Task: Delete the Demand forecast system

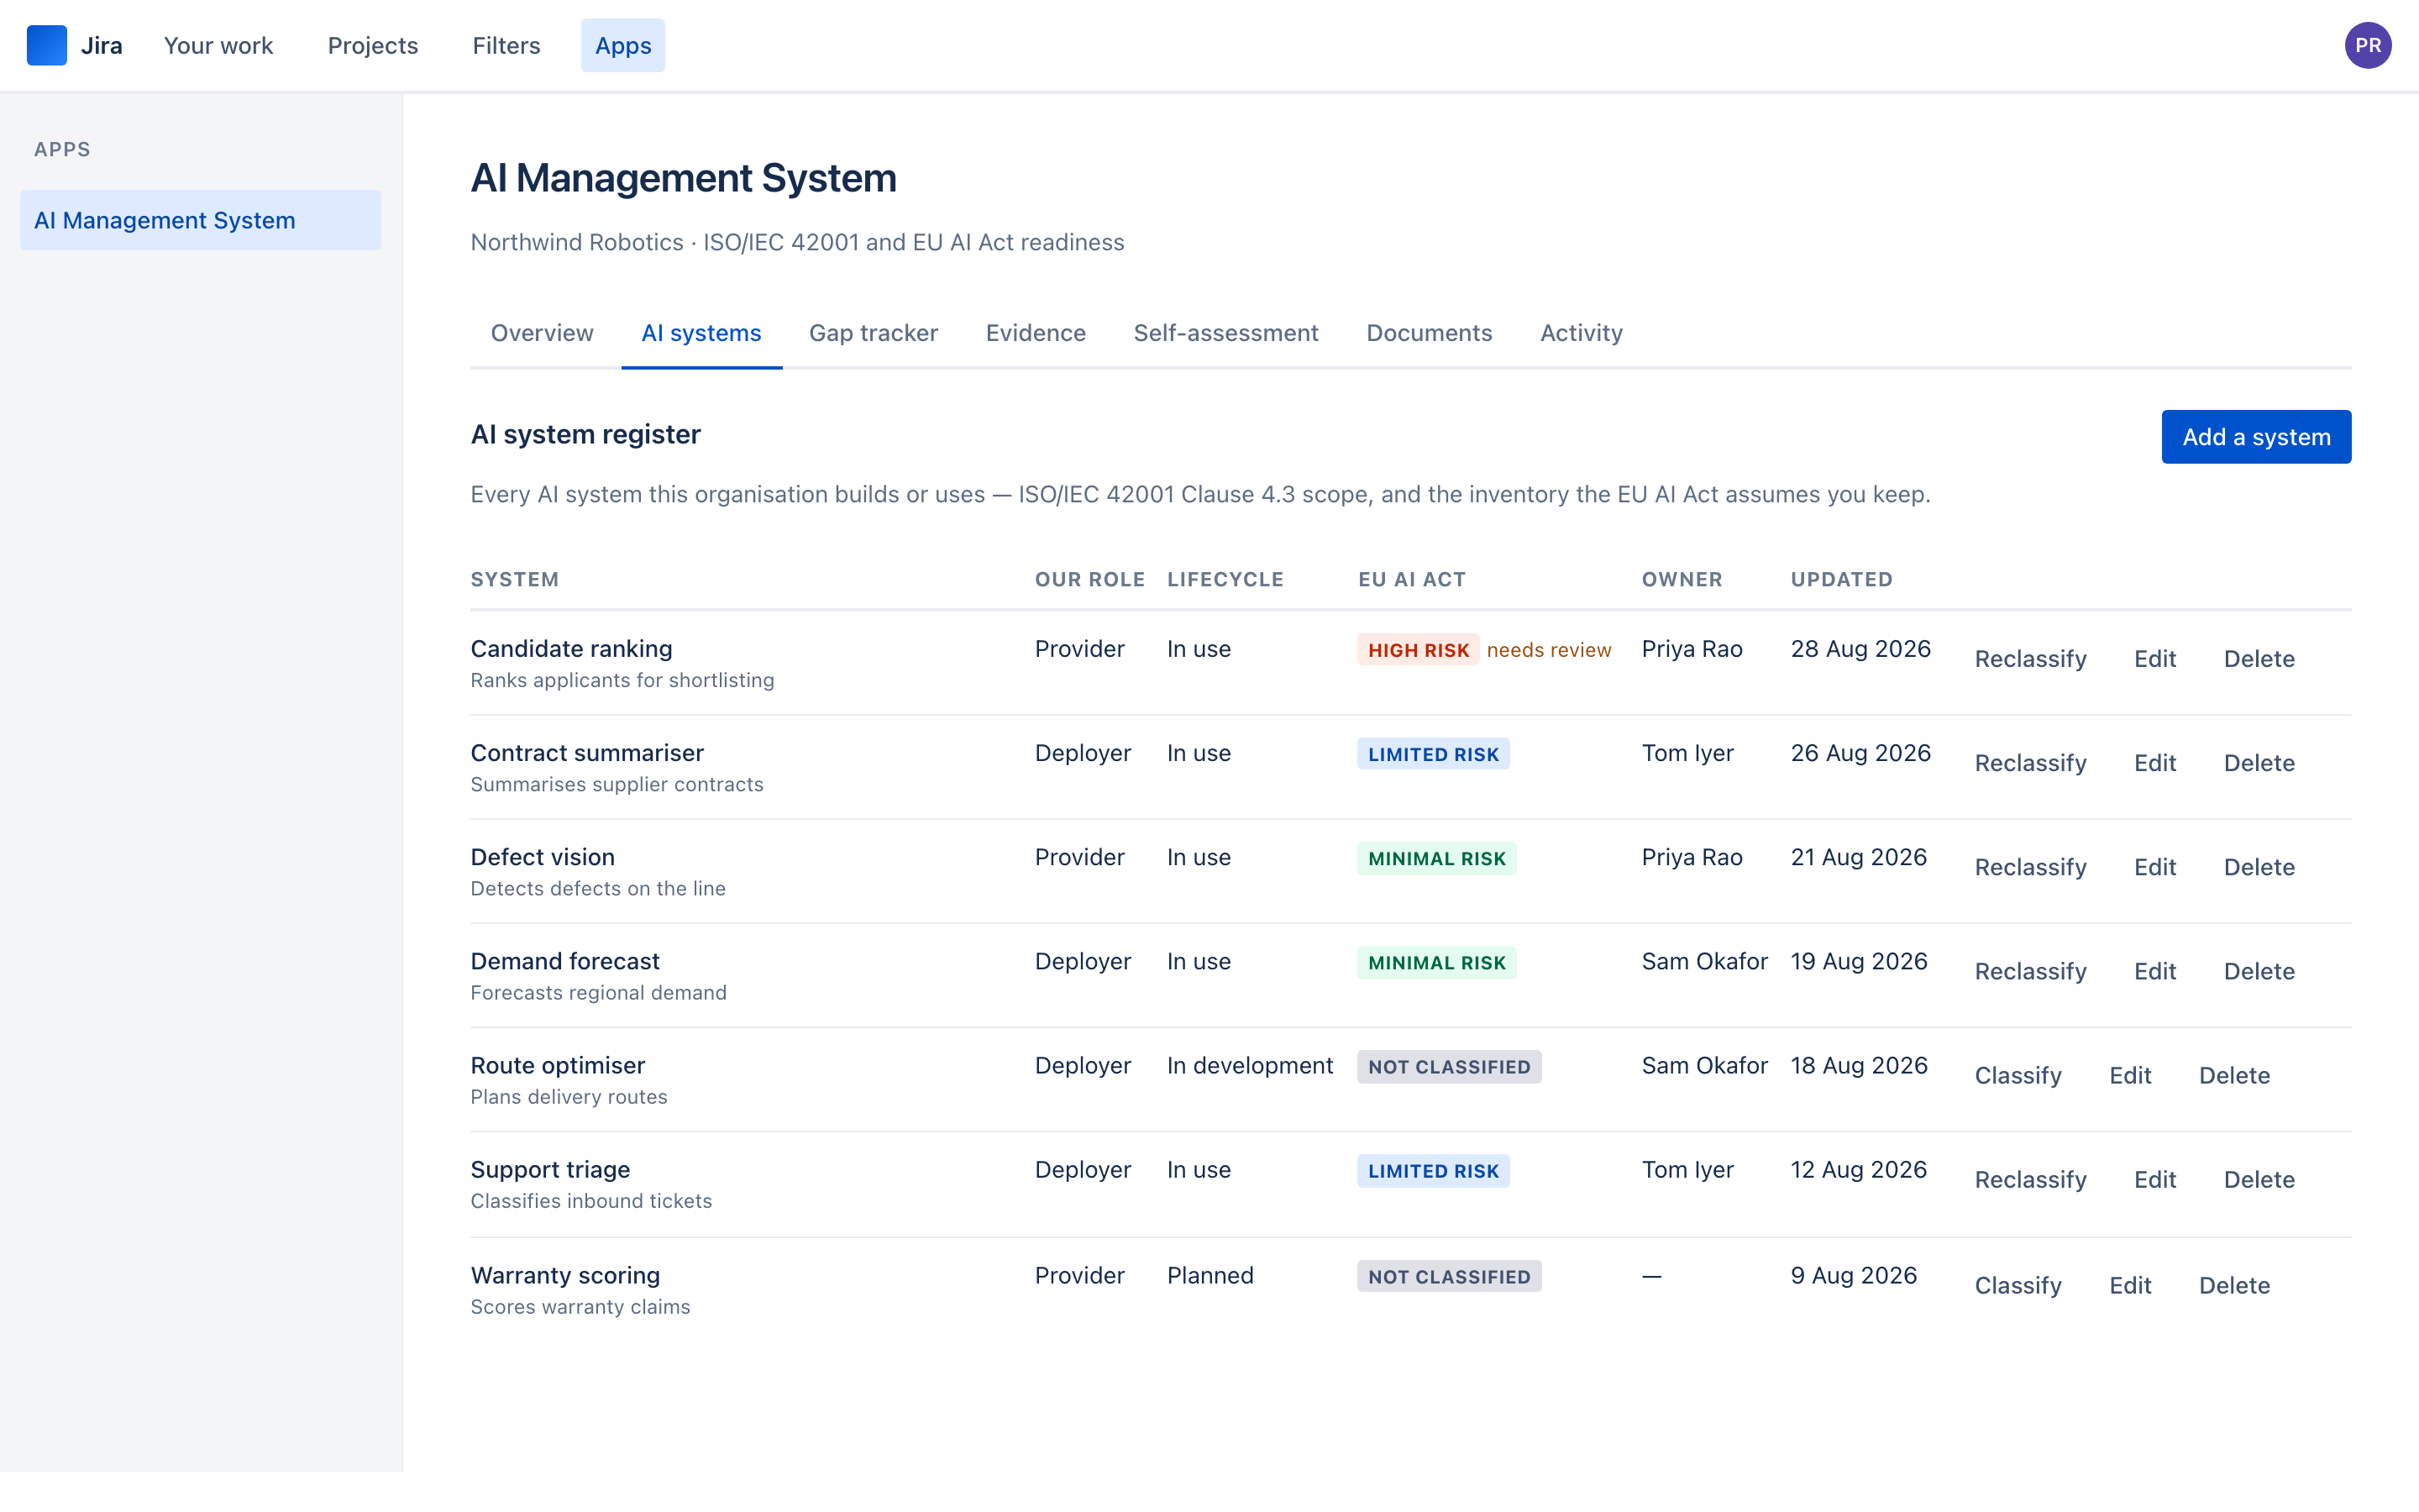Action: point(2258,971)
